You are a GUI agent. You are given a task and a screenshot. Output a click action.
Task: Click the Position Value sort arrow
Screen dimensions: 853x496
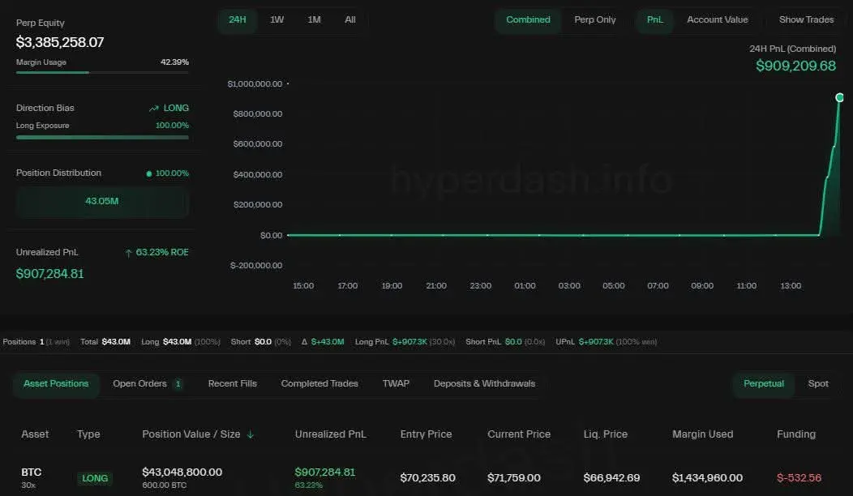coord(250,434)
